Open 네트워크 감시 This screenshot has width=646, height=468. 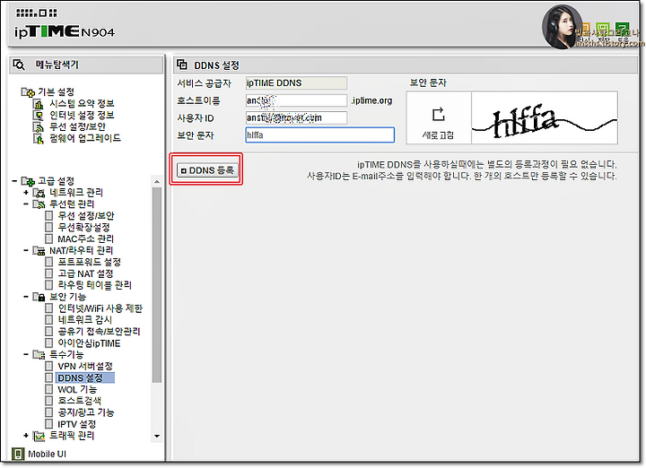[85, 320]
